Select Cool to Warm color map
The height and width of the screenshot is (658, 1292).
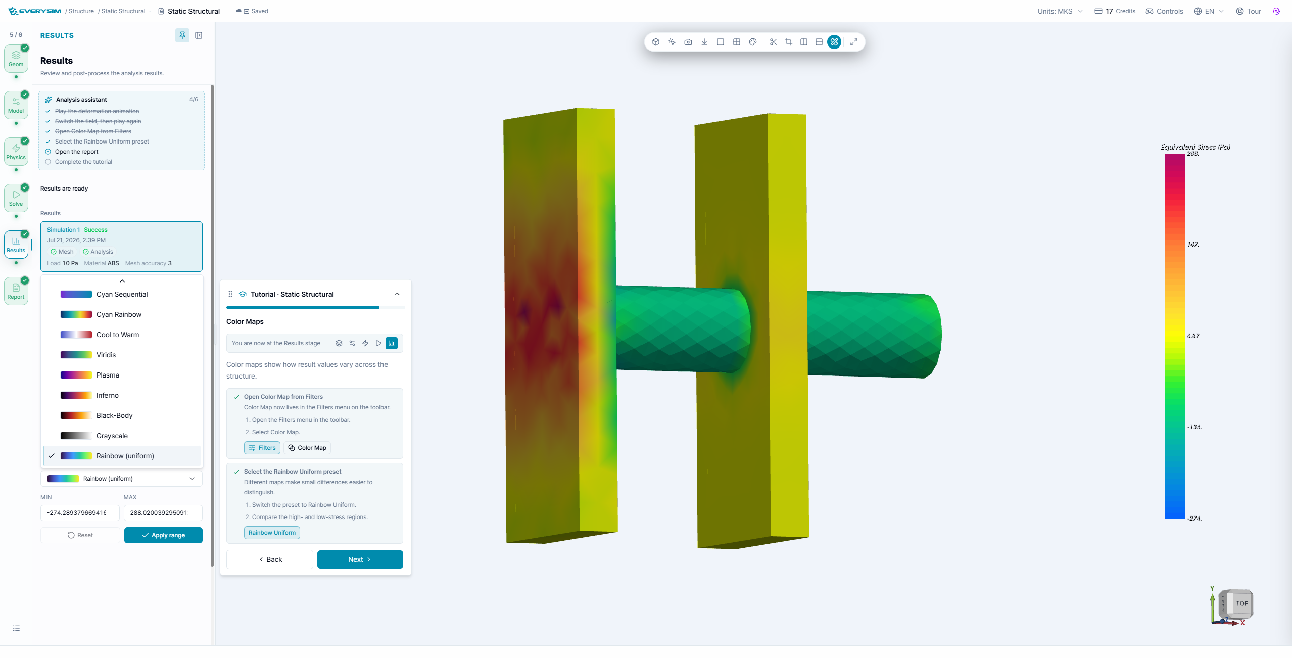[x=122, y=335]
